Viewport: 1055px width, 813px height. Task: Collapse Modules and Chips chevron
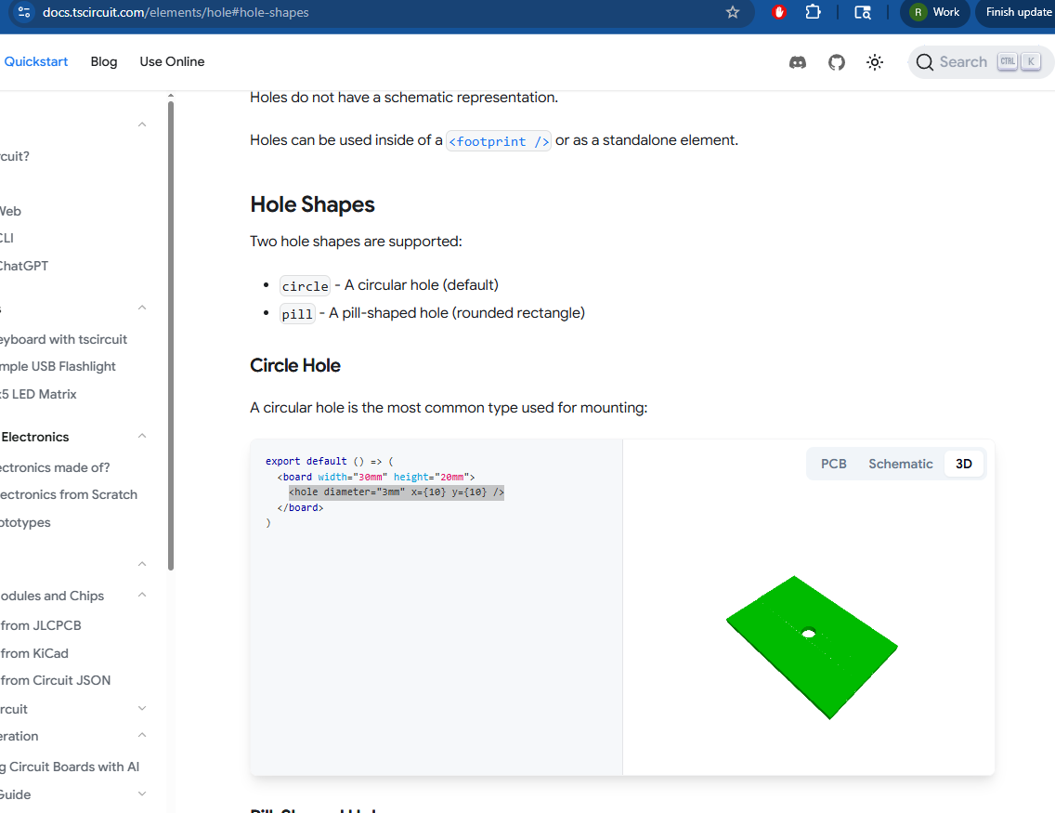tap(142, 595)
